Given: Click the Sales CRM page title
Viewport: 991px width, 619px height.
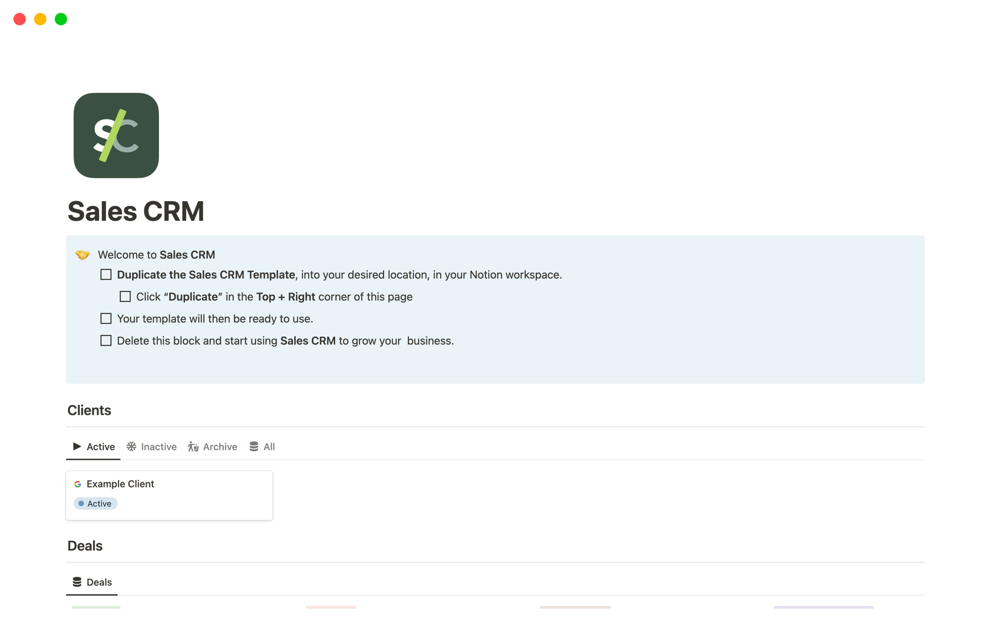Looking at the screenshot, I should click(136, 211).
